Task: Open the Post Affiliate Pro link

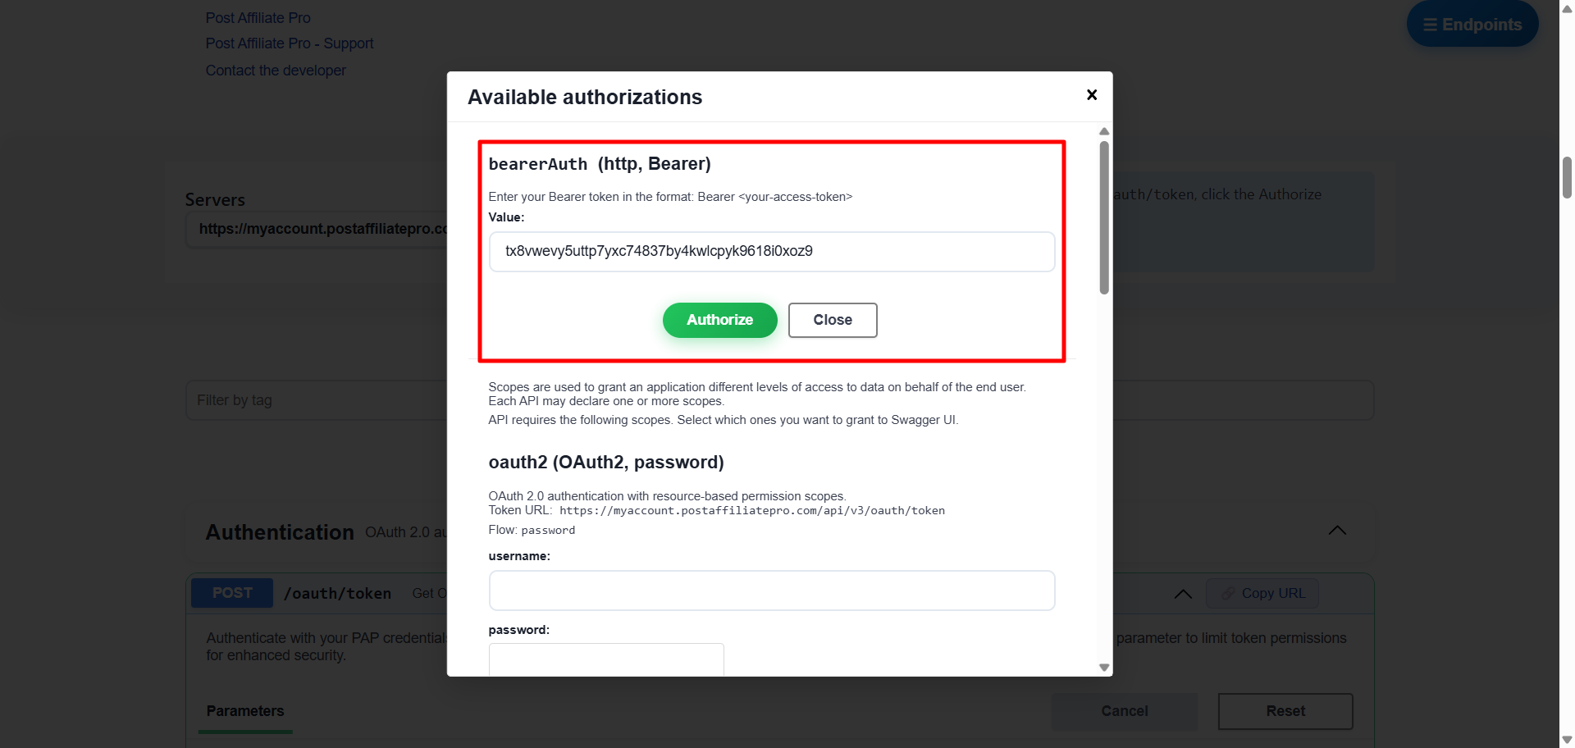Action: (x=258, y=18)
